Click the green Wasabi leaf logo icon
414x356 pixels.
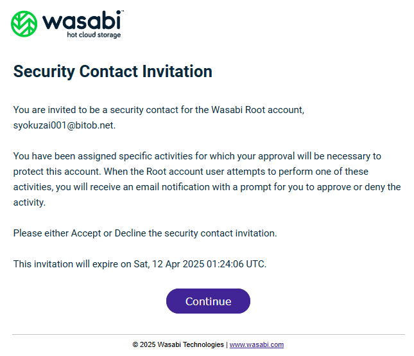[24, 24]
